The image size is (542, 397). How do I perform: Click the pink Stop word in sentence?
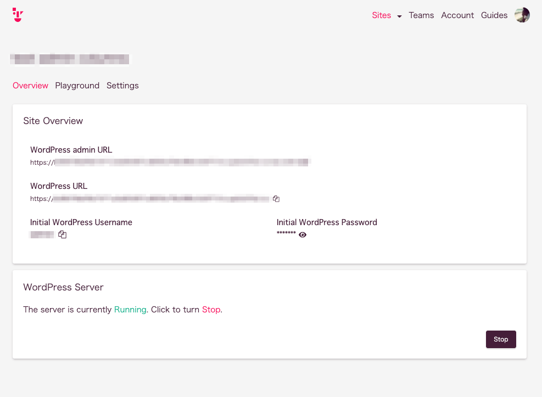[x=211, y=310]
